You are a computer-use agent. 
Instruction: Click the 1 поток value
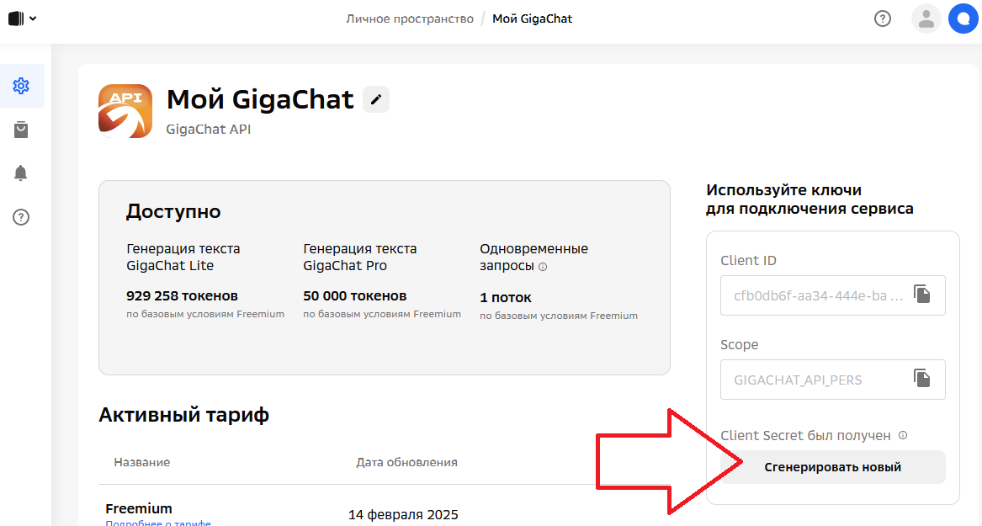[x=506, y=297]
